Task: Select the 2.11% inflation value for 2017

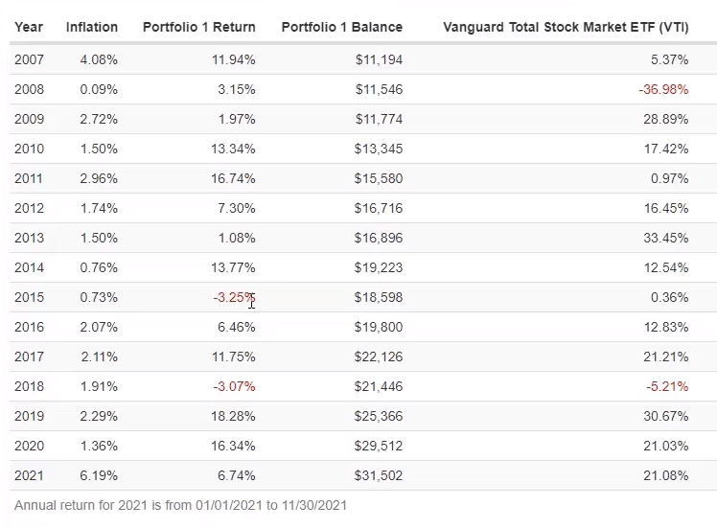Action: coord(99,356)
